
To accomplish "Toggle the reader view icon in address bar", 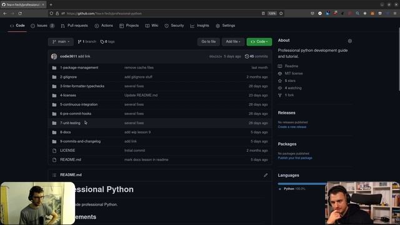I will tap(263, 13).
